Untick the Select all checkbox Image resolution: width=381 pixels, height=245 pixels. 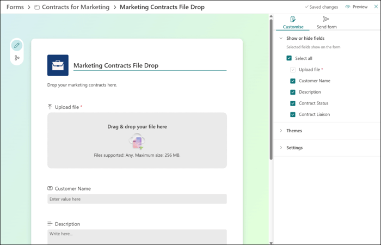click(x=289, y=58)
